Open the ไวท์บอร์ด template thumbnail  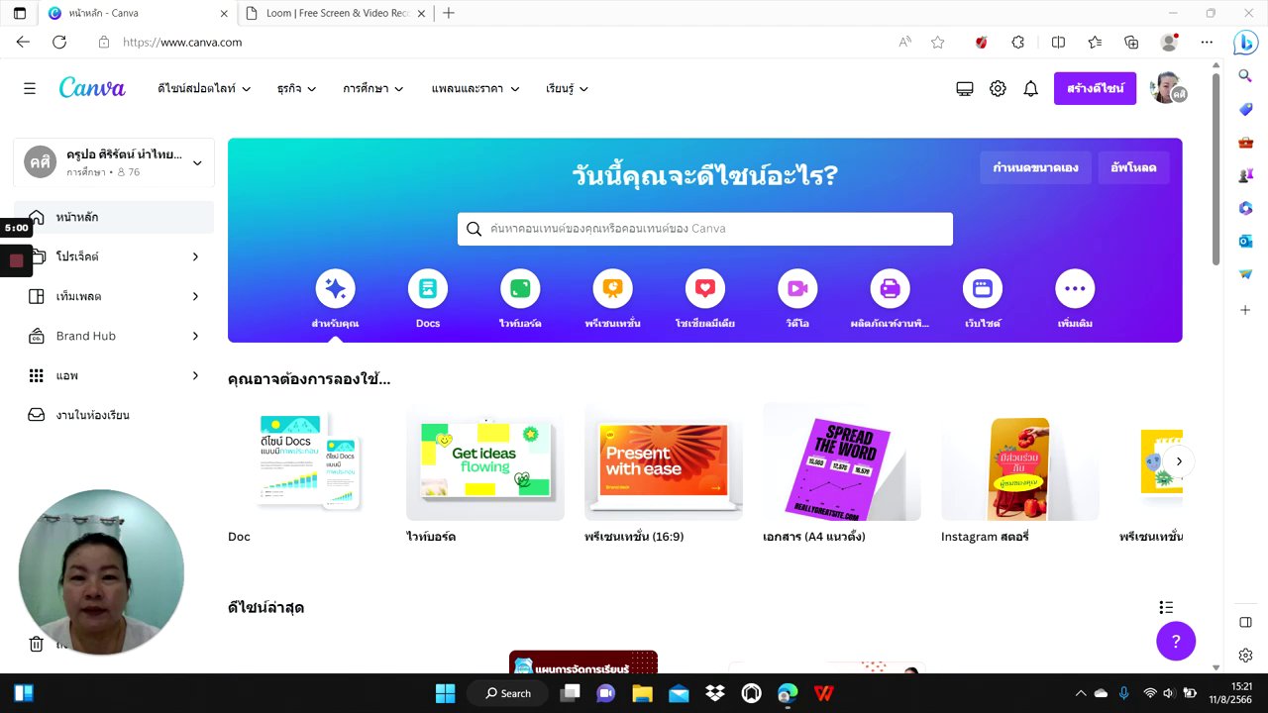(x=485, y=461)
